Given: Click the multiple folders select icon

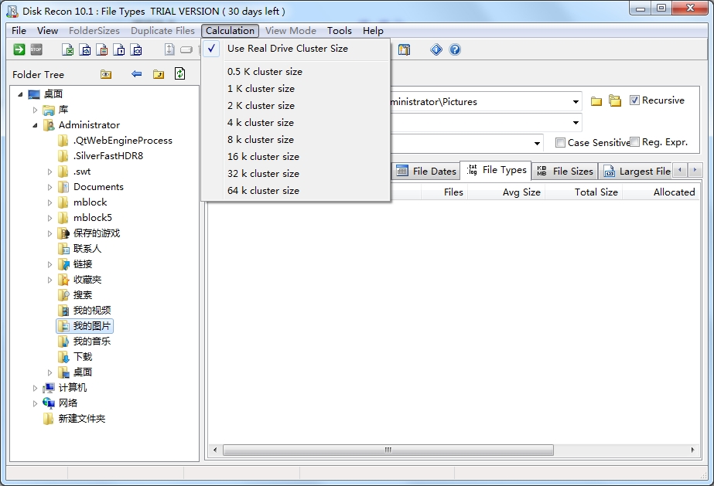Looking at the screenshot, I should [615, 101].
